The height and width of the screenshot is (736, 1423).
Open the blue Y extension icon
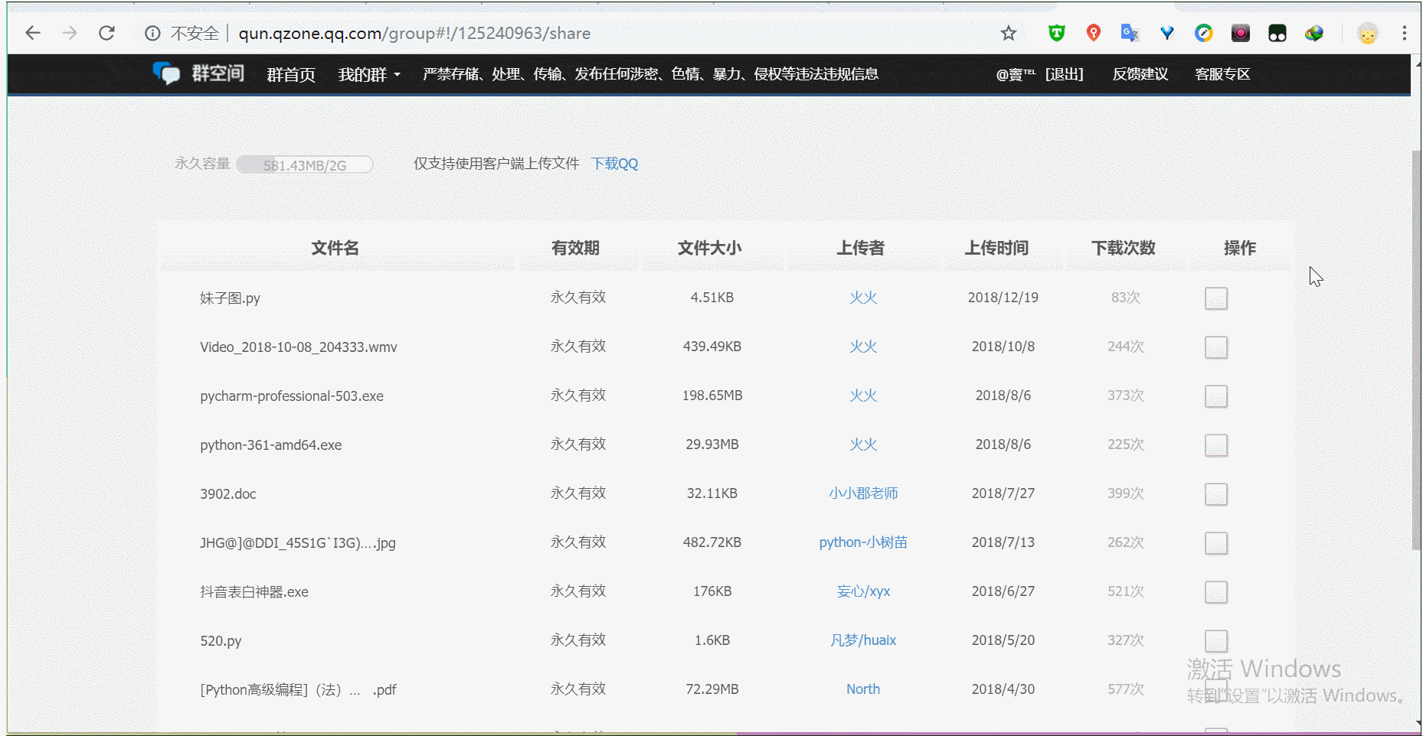coord(1167,33)
